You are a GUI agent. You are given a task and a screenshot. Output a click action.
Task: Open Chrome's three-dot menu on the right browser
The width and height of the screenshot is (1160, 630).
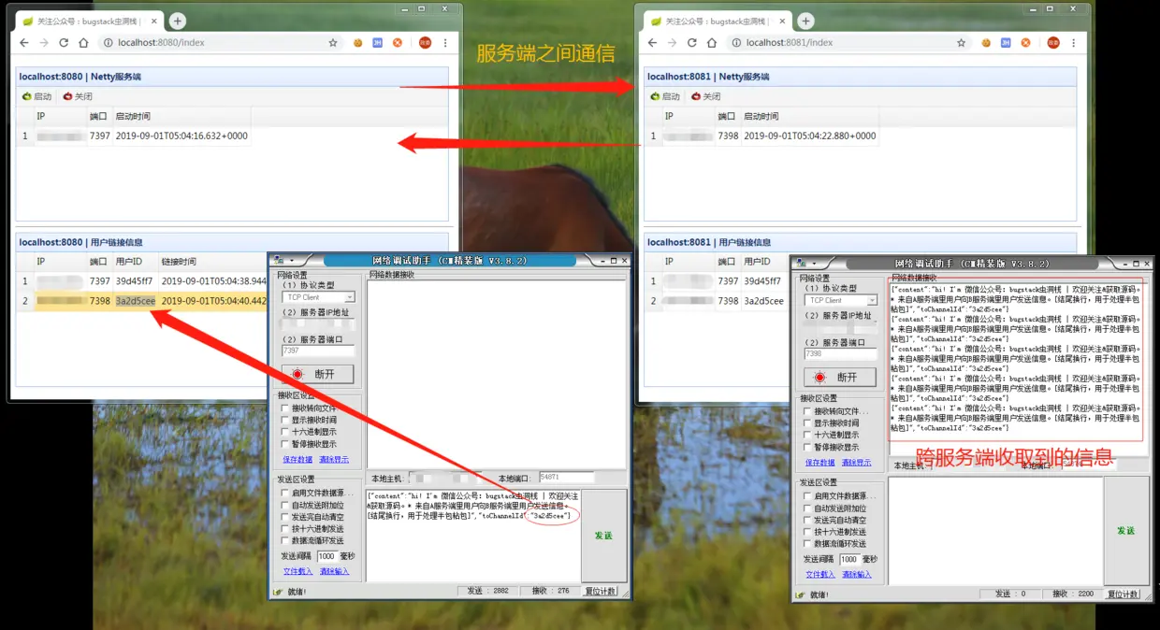pos(1073,42)
